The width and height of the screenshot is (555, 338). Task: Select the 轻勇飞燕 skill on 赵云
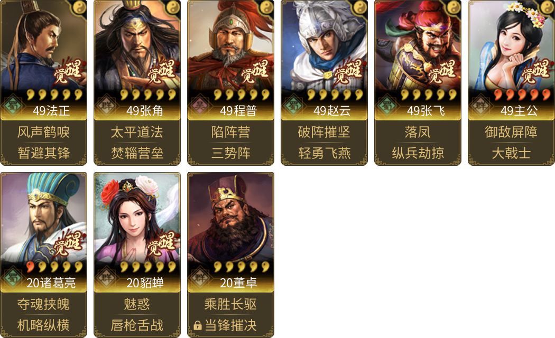coord(324,153)
